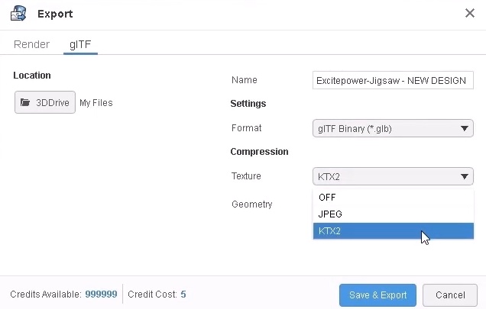Close the Export dialog
This screenshot has height=309, width=486.
click(470, 13)
